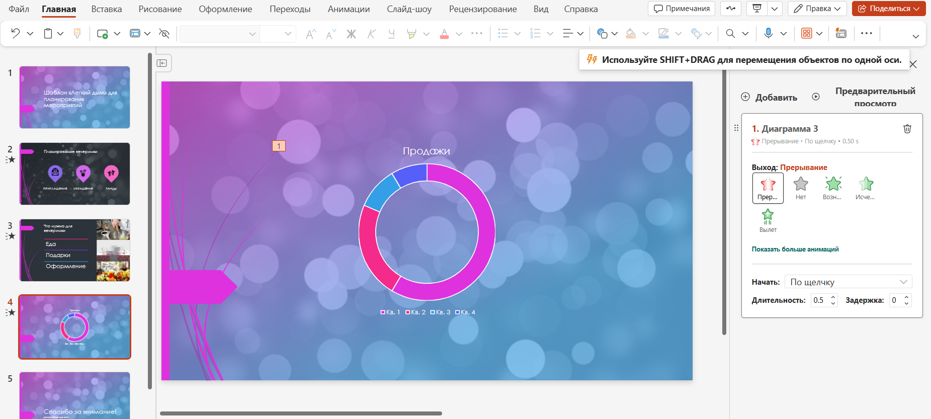The width and height of the screenshot is (931, 419).
Task: Click the Designer icon with lightning bolt
Action: click(840, 33)
